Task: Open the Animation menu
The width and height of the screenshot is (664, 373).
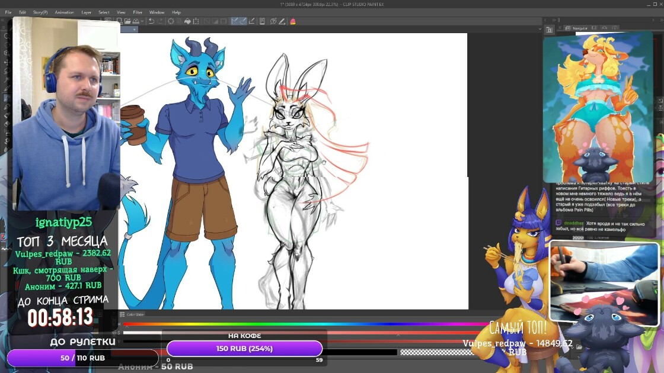Action: pyautogui.click(x=65, y=12)
